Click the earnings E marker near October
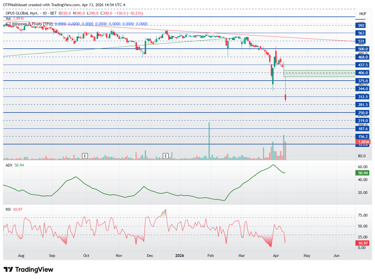 point(85,156)
